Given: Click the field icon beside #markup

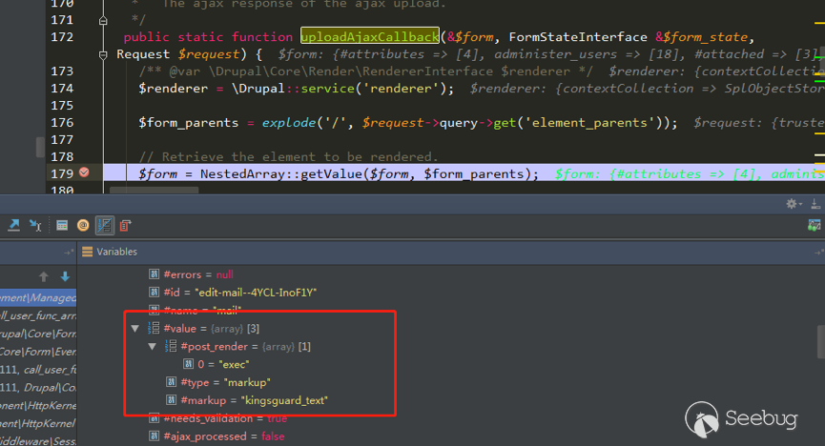Looking at the screenshot, I should click(x=171, y=400).
